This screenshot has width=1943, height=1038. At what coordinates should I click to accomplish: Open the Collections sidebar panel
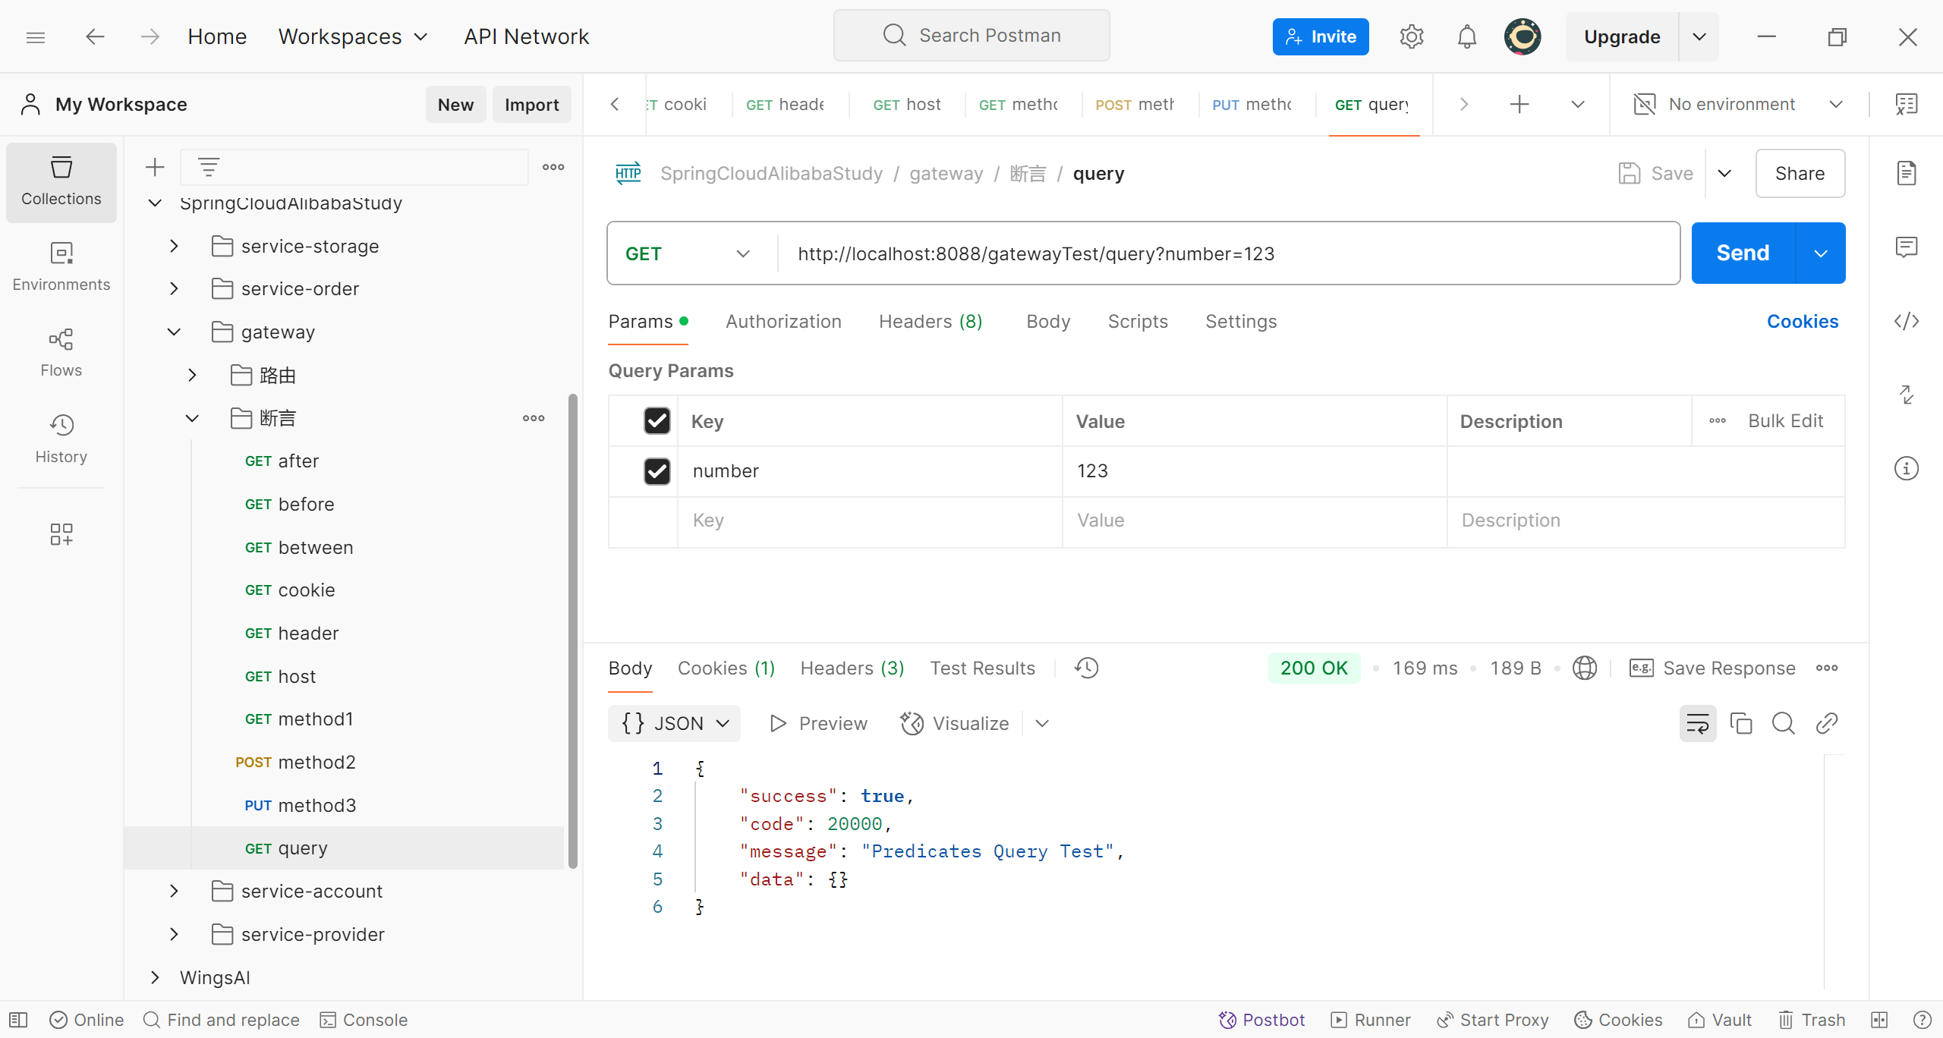point(61,182)
